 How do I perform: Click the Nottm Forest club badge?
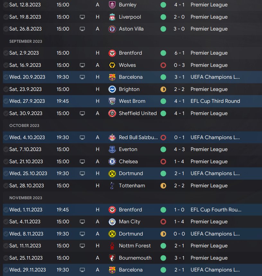coord(112,246)
